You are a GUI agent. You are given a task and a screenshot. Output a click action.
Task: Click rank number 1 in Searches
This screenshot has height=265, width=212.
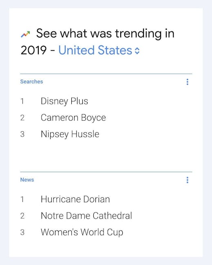(x=22, y=101)
